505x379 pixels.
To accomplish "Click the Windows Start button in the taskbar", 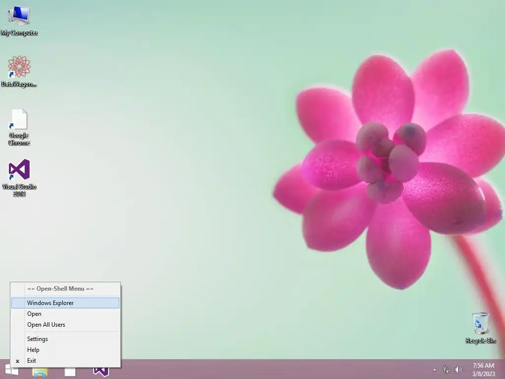I will pyautogui.click(x=12, y=371).
